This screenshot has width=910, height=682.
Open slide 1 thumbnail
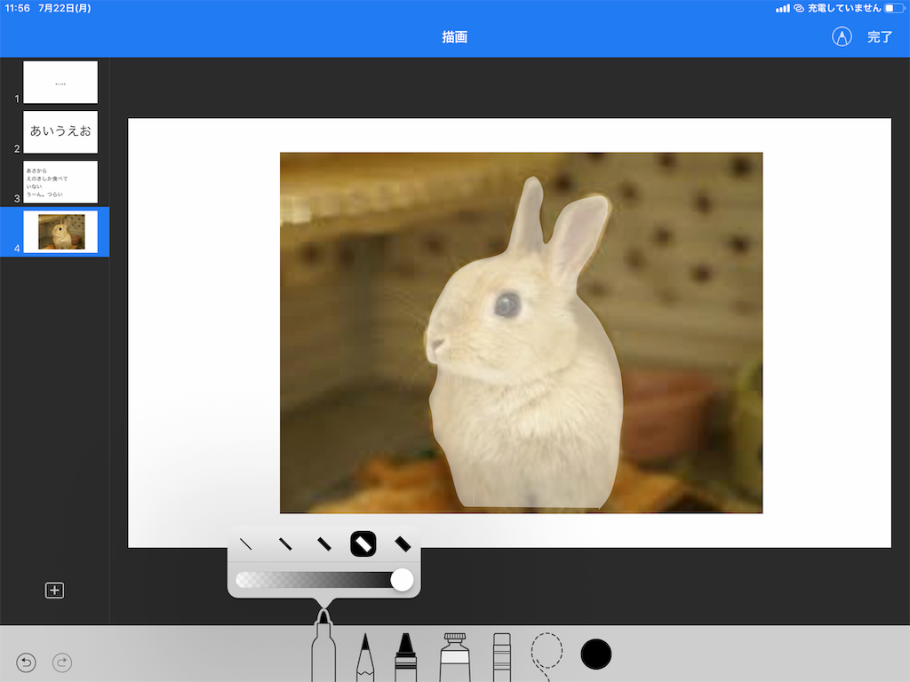click(60, 83)
